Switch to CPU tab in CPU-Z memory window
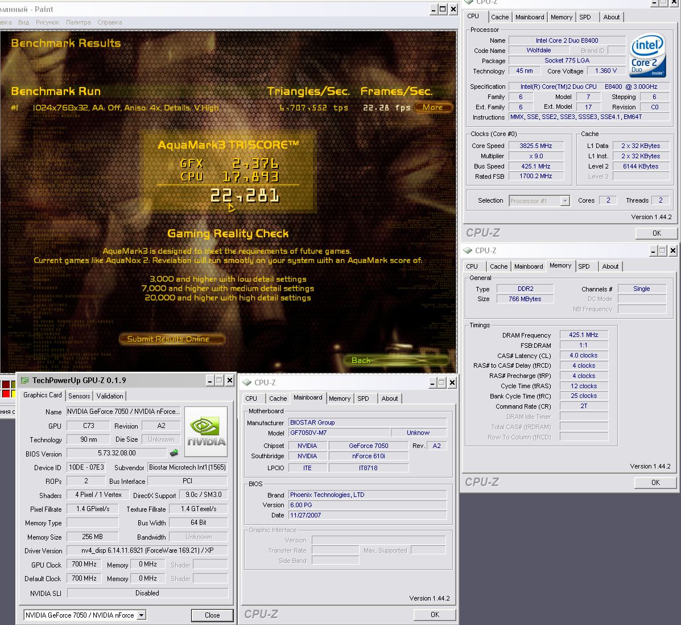The height and width of the screenshot is (625, 681). 472,266
